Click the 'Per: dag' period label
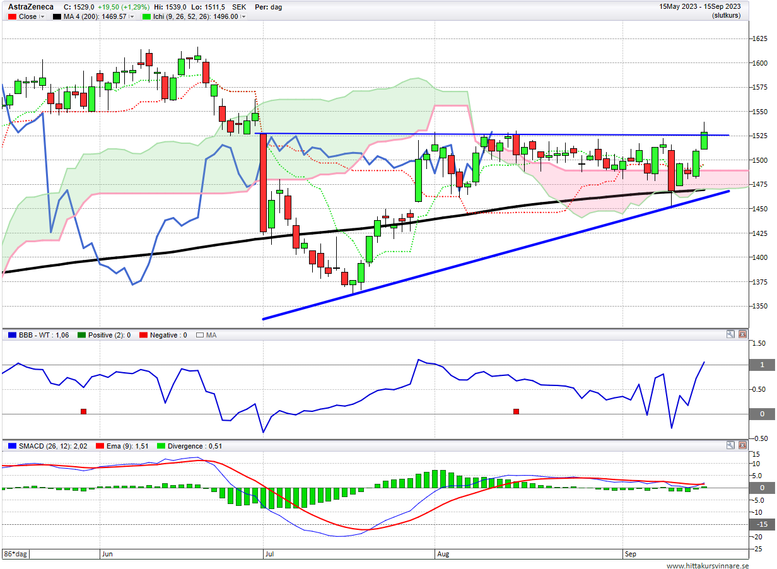777x569 pixels. [268, 7]
